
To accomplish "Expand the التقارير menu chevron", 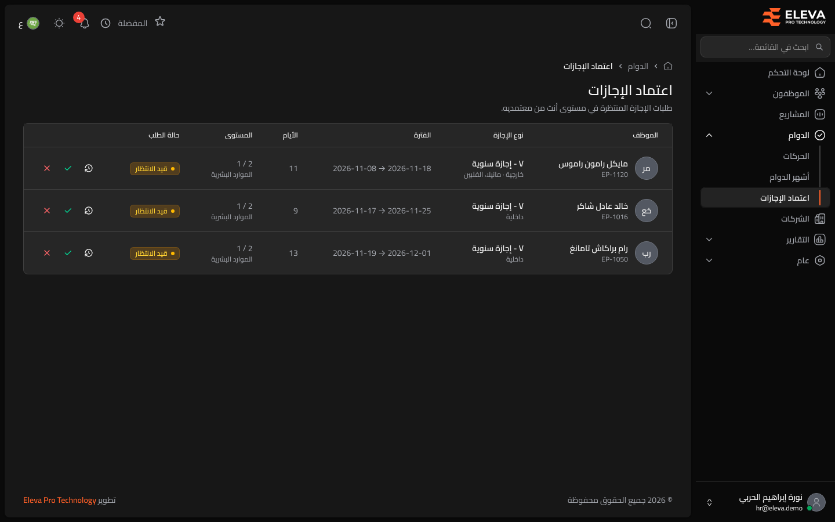I will [x=709, y=240].
